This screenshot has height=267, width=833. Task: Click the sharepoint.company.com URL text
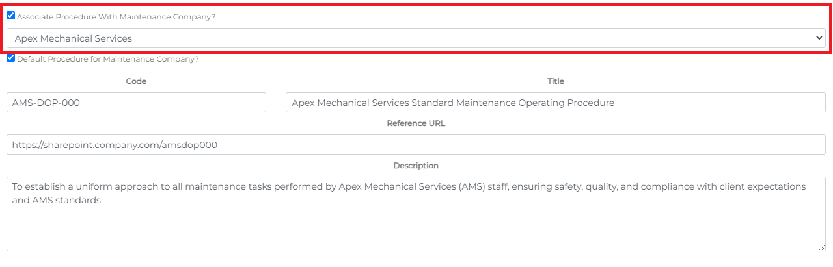click(x=115, y=145)
